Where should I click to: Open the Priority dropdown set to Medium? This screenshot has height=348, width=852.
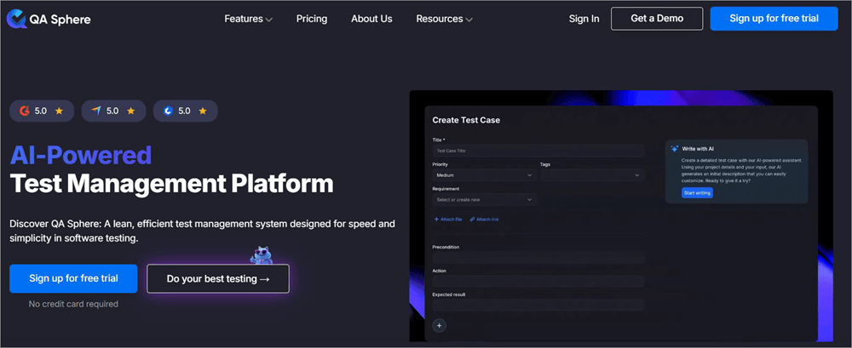(x=483, y=175)
